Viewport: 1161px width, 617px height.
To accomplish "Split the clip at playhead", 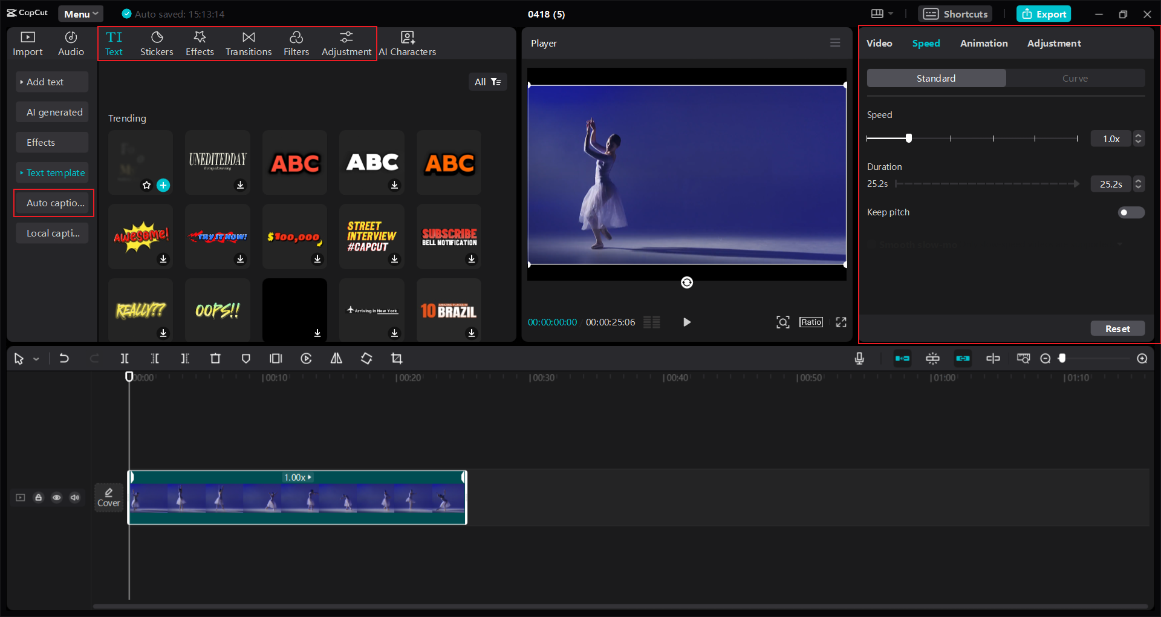I will tap(125, 359).
